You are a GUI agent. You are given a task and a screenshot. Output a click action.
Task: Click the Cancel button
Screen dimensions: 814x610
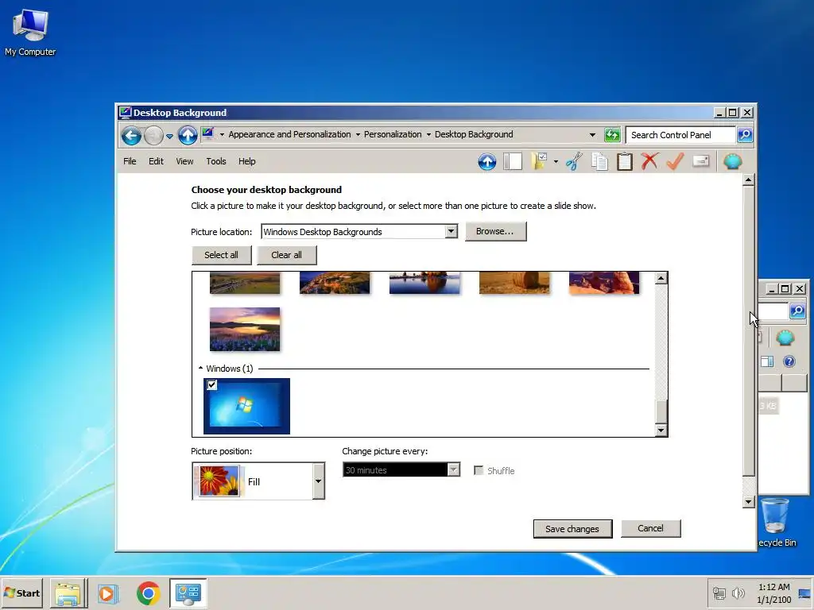click(x=650, y=528)
